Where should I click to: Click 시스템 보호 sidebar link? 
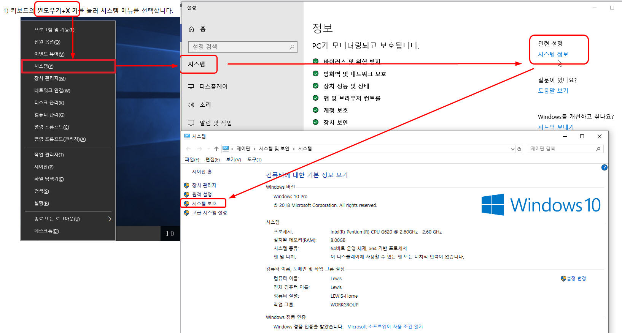(x=204, y=204)
